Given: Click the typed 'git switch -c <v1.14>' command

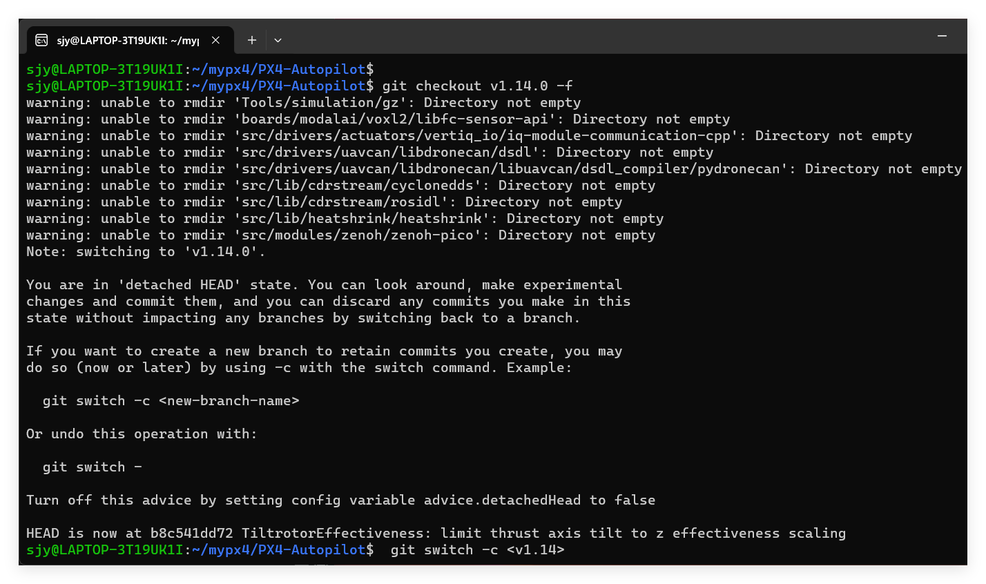Looking at the screenshot, I should tap(477, 550).
